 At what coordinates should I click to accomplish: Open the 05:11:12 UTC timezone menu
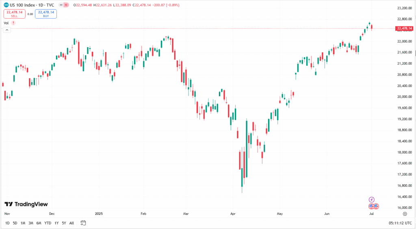coord(400,223)
